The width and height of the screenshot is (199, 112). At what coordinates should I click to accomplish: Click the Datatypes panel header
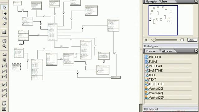[171, 46]
